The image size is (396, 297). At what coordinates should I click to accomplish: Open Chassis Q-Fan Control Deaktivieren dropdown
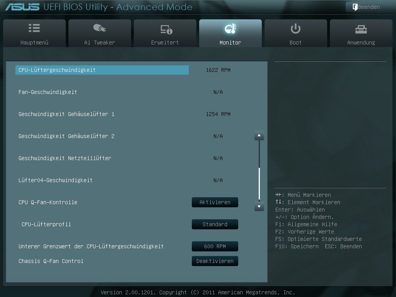point(215,261)
